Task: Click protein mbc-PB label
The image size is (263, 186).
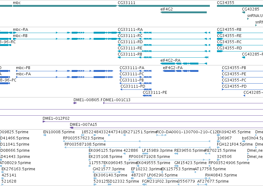Action: pos(23,68)
